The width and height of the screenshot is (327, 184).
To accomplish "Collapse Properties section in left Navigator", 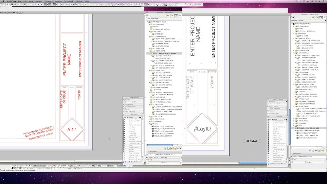I will tap(149, 152).
